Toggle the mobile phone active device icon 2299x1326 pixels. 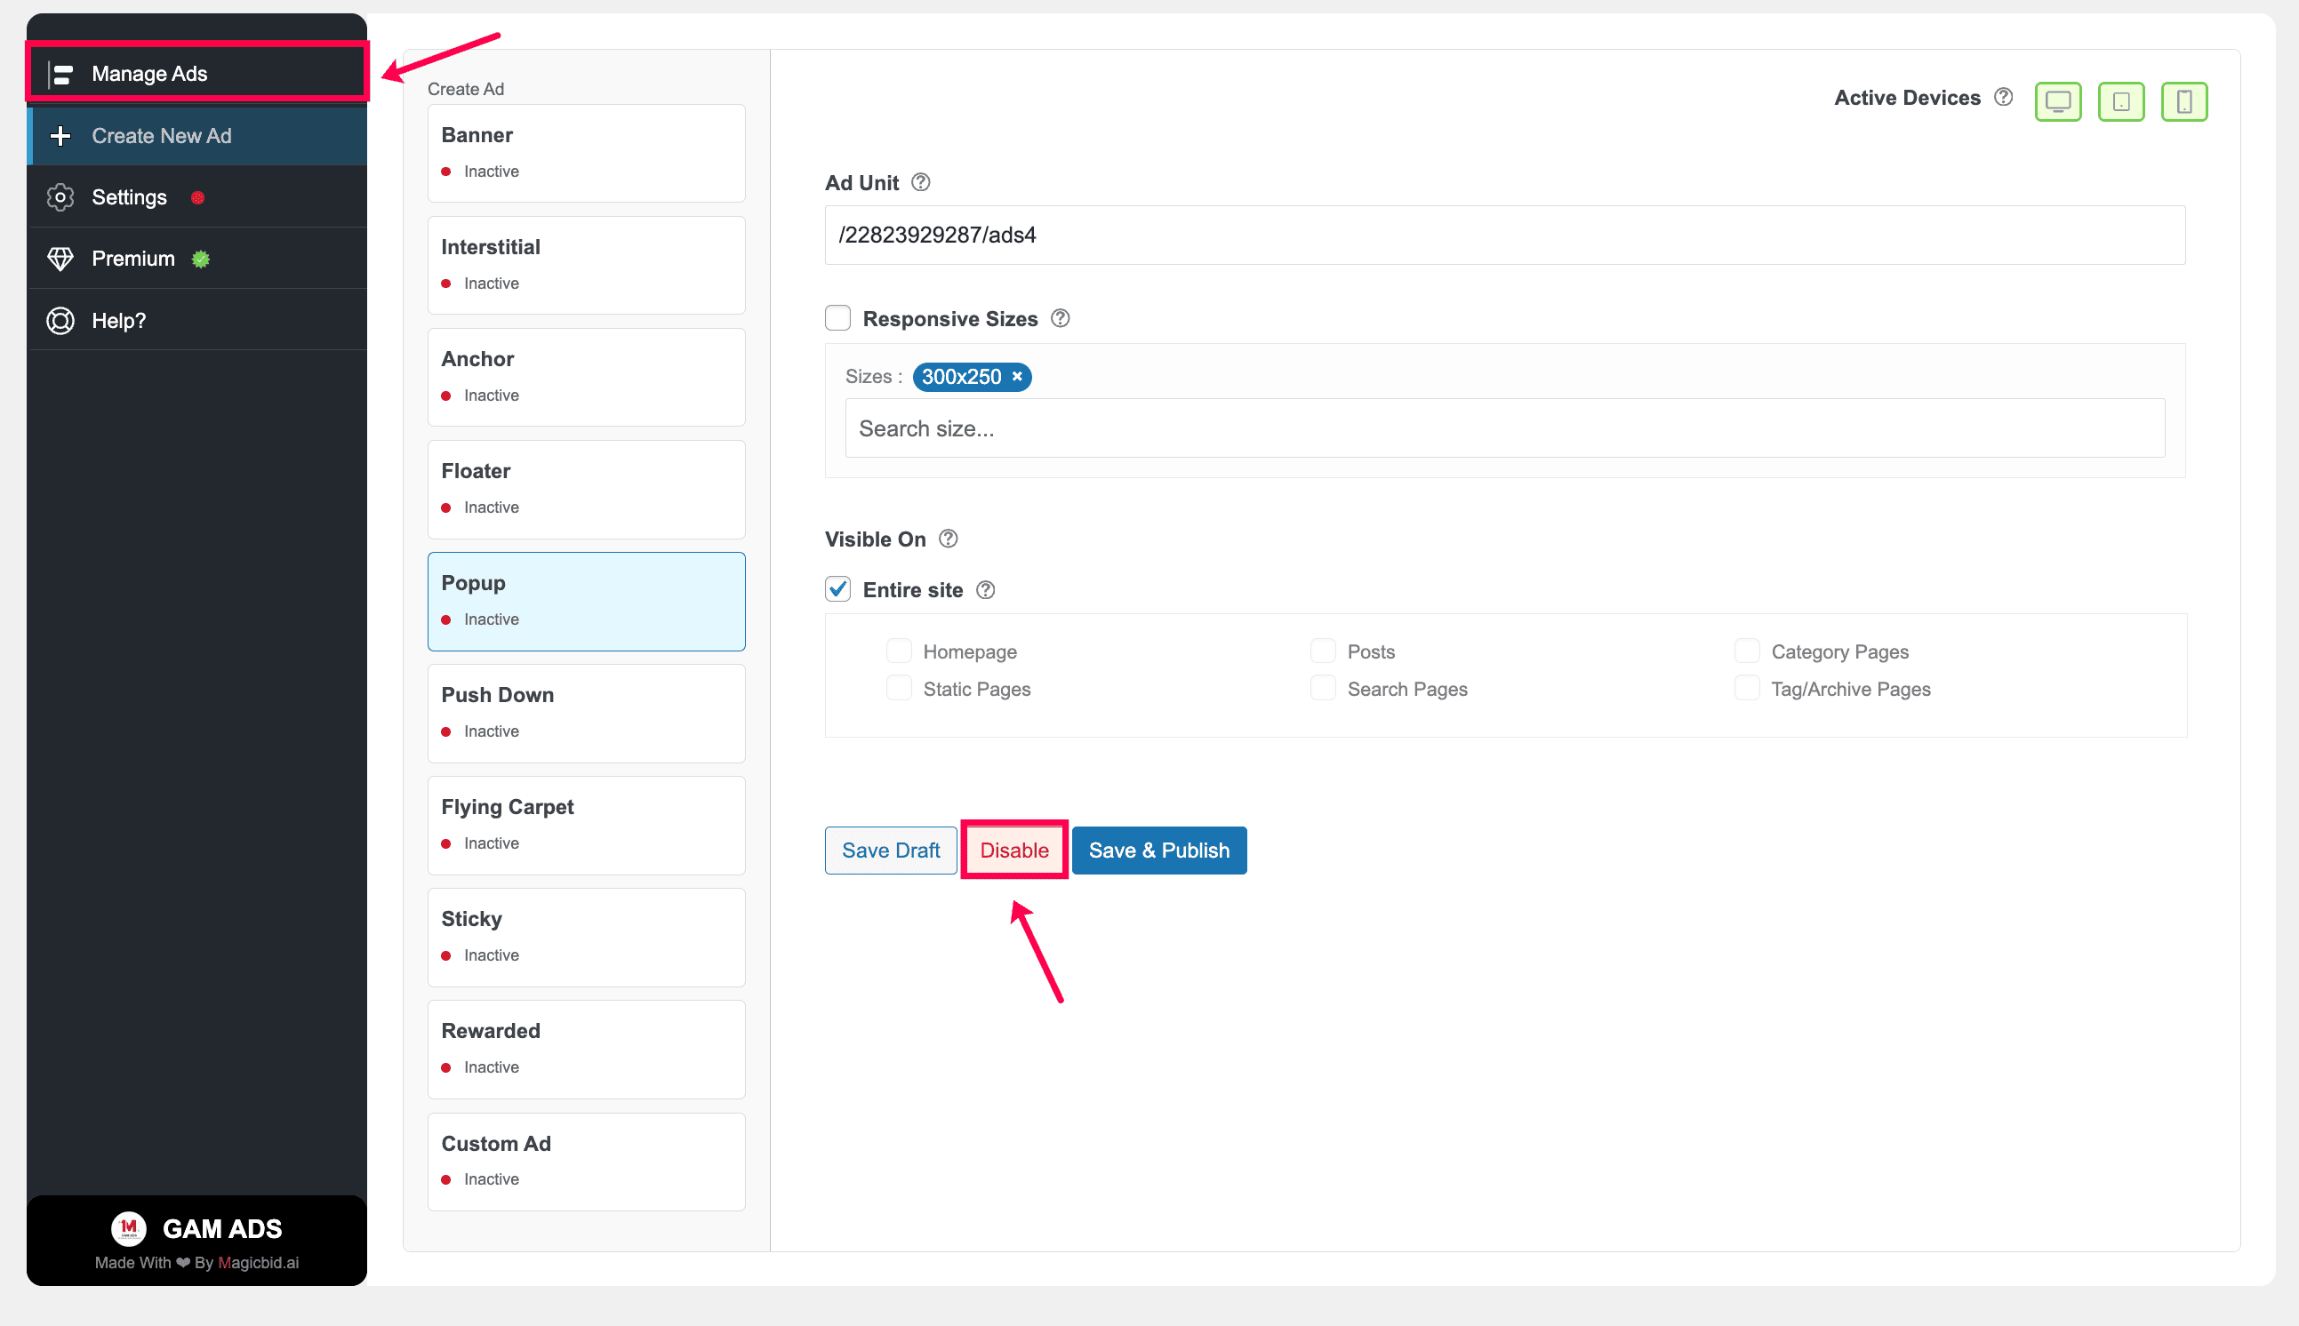coord(2183,101)
